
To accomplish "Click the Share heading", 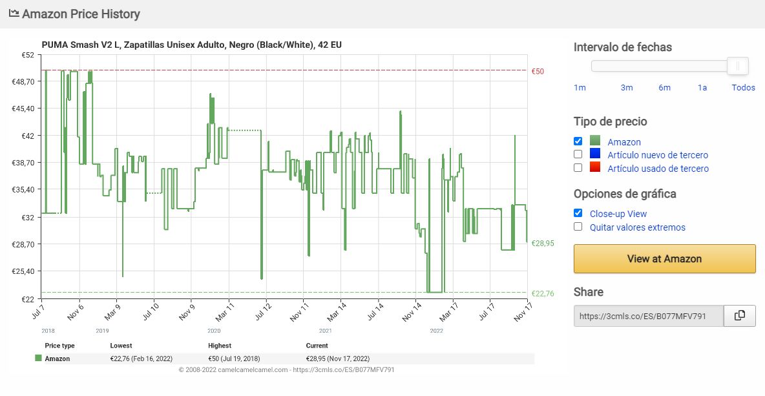I will coord(589,292).
